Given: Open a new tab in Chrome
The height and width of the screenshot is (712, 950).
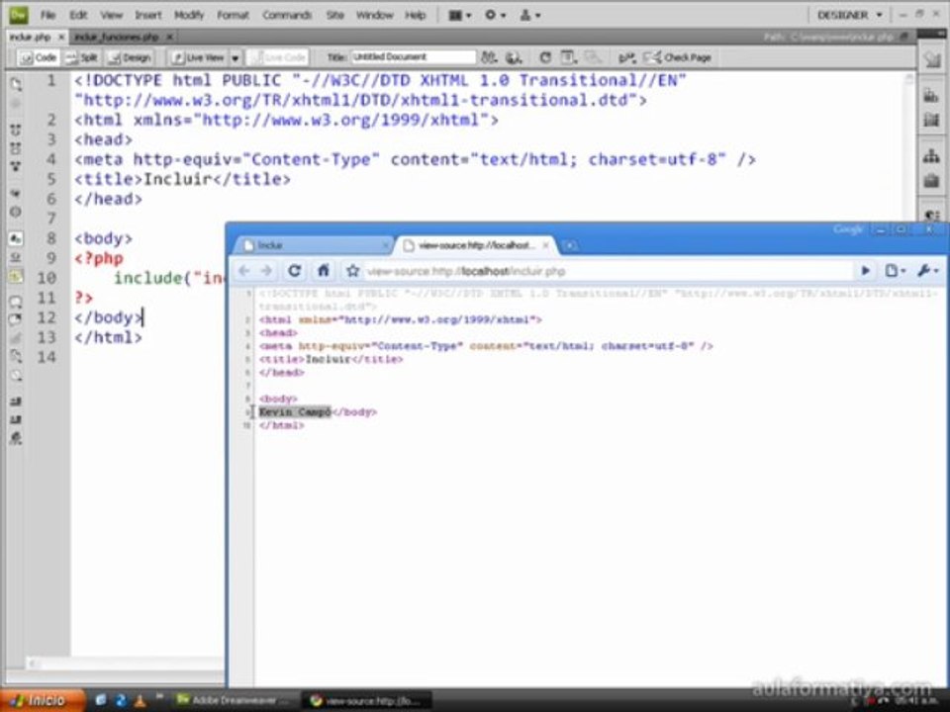Looking at the screenshot, I should [x=570, y=245].
